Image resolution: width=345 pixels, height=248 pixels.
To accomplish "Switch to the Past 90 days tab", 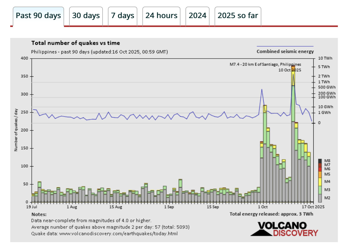I will pyautogui.click(x=38, y=16).
